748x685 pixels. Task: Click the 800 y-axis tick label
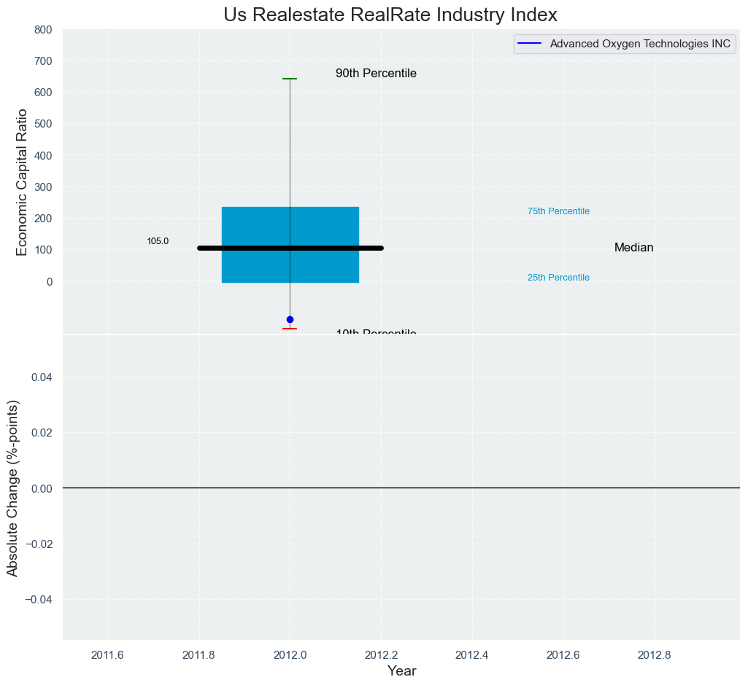pos(43,30)
